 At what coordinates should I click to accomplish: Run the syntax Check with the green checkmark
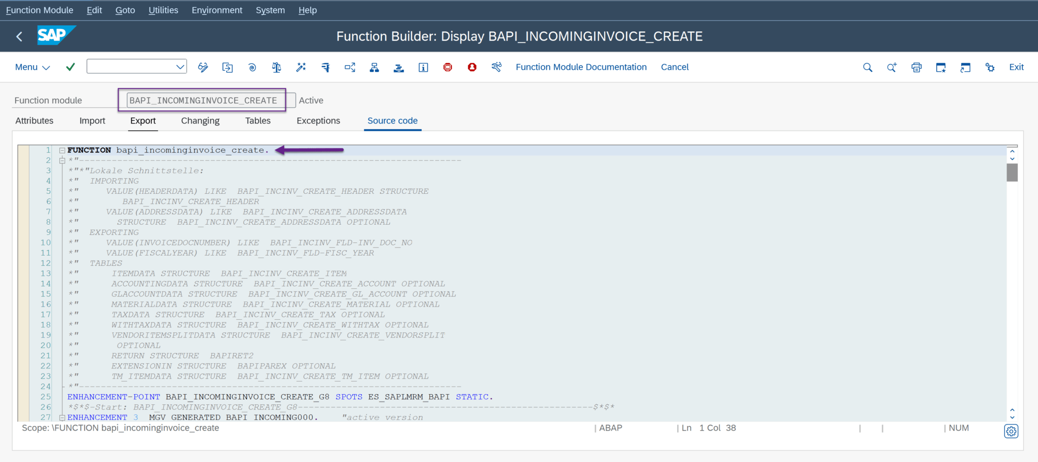click(70, 66)
